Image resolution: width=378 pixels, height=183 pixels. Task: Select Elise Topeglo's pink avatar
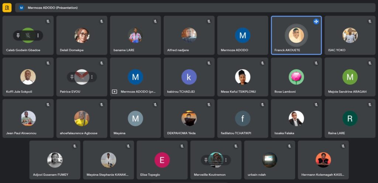162,160
